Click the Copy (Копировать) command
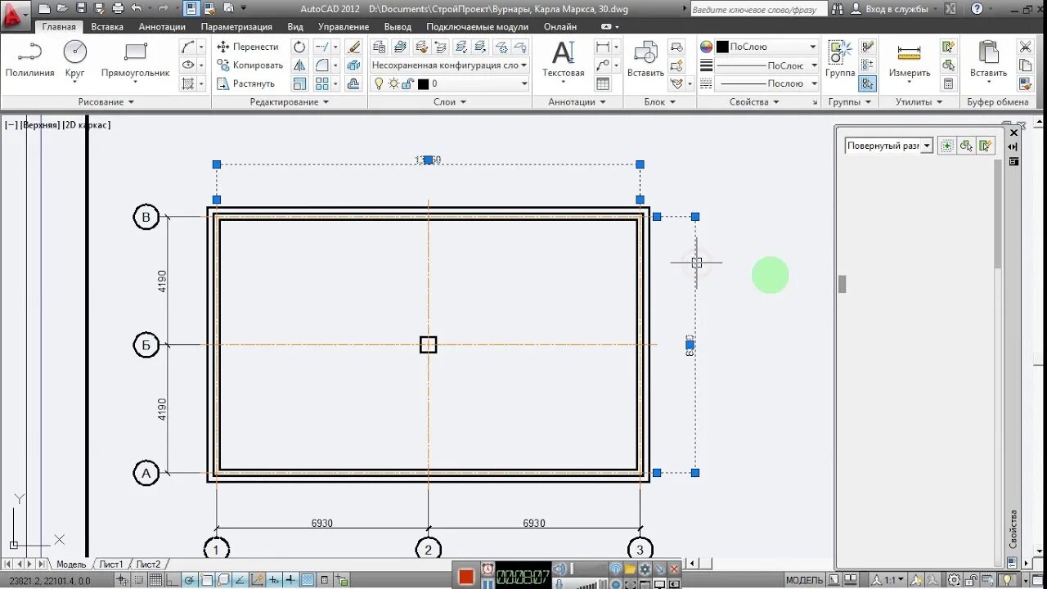The image size is (1047, 589). coord(249,65)
